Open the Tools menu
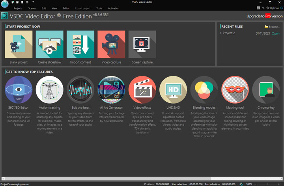This screenshot has height=186, width=284. pos(99,8)
